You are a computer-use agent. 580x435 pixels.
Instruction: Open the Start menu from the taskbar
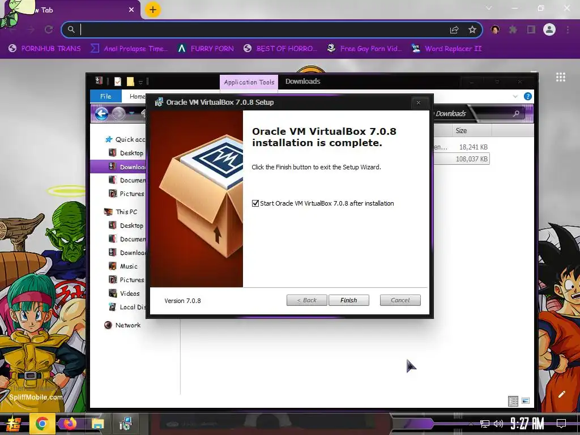click(12, 424)
